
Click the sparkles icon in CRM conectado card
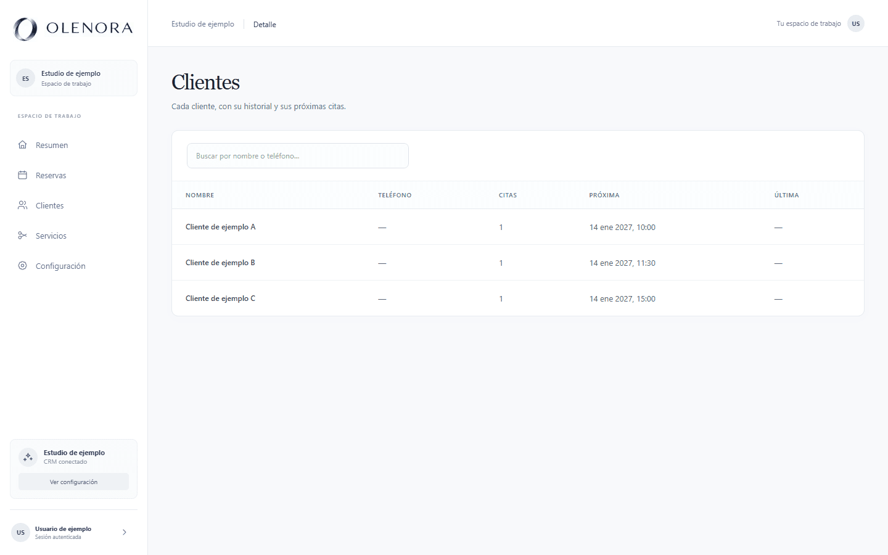click(x=28, y=457)
